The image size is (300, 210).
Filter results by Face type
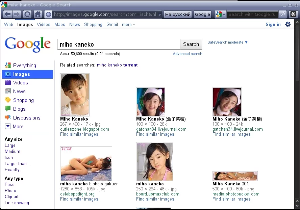tap(9, 184)
